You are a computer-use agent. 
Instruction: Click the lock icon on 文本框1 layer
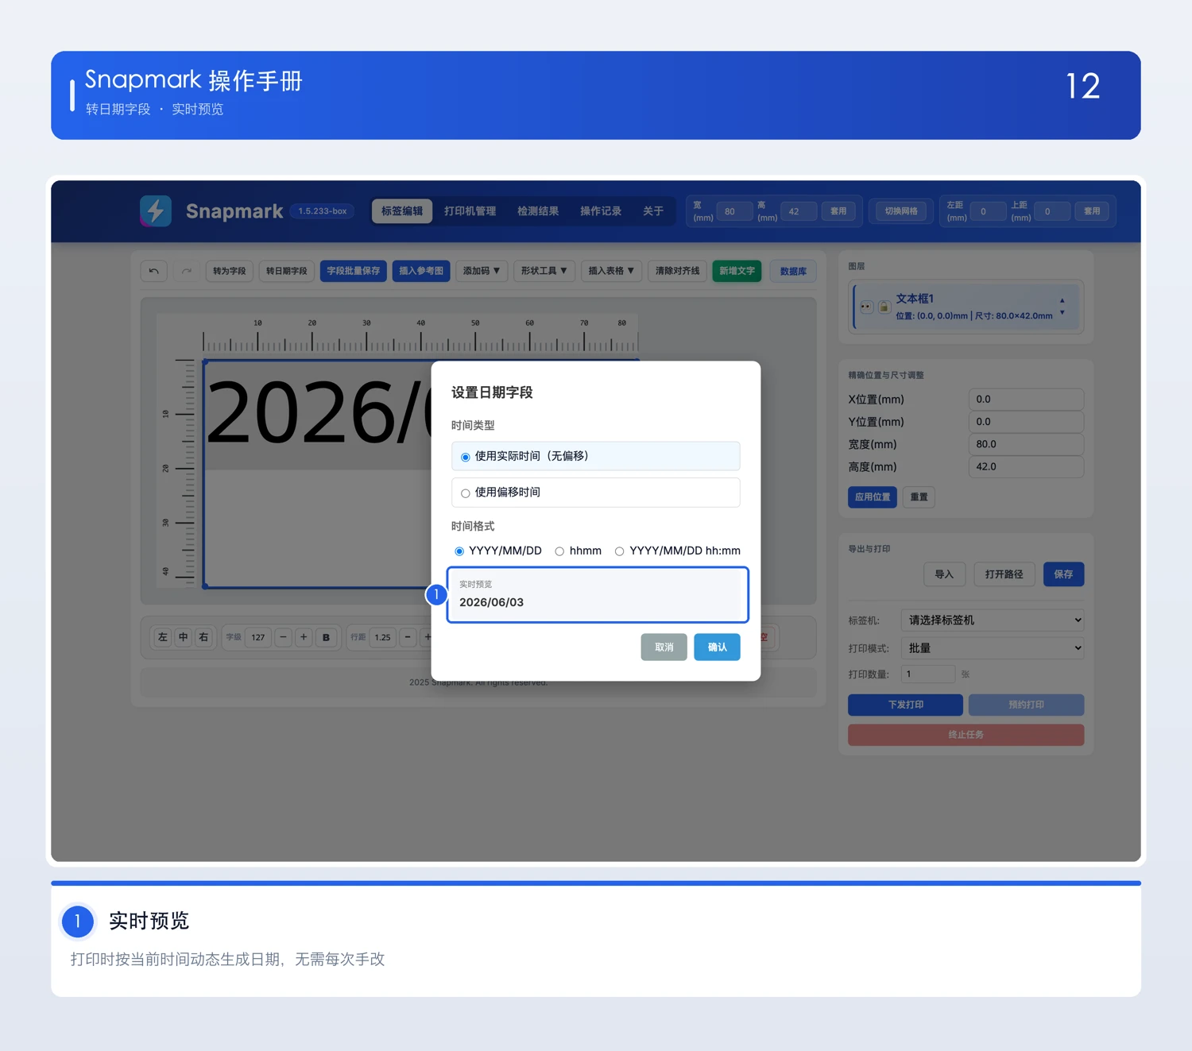[x=884, y=307]
